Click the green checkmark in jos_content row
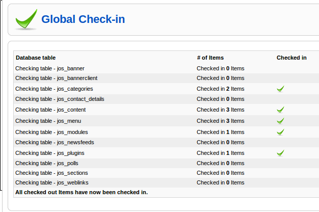Viewport: 319px width, 212px height. coord(280,110)
